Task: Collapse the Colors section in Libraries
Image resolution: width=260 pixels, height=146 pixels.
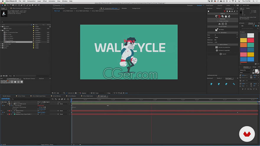Action: tap(240, 32)
